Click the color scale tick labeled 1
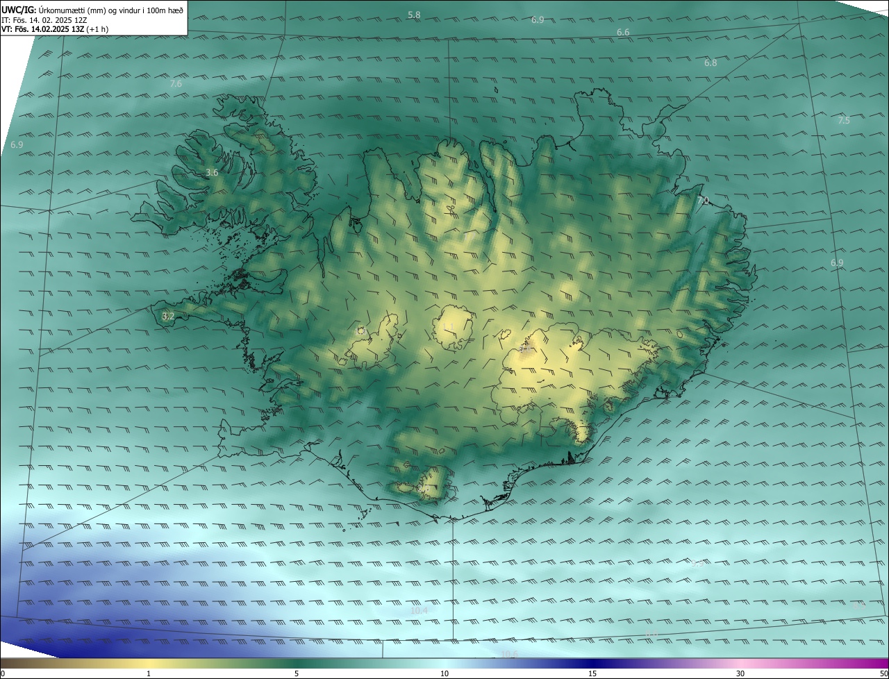Viewport: 889px width, 679px height. click(x=149, y=673)
